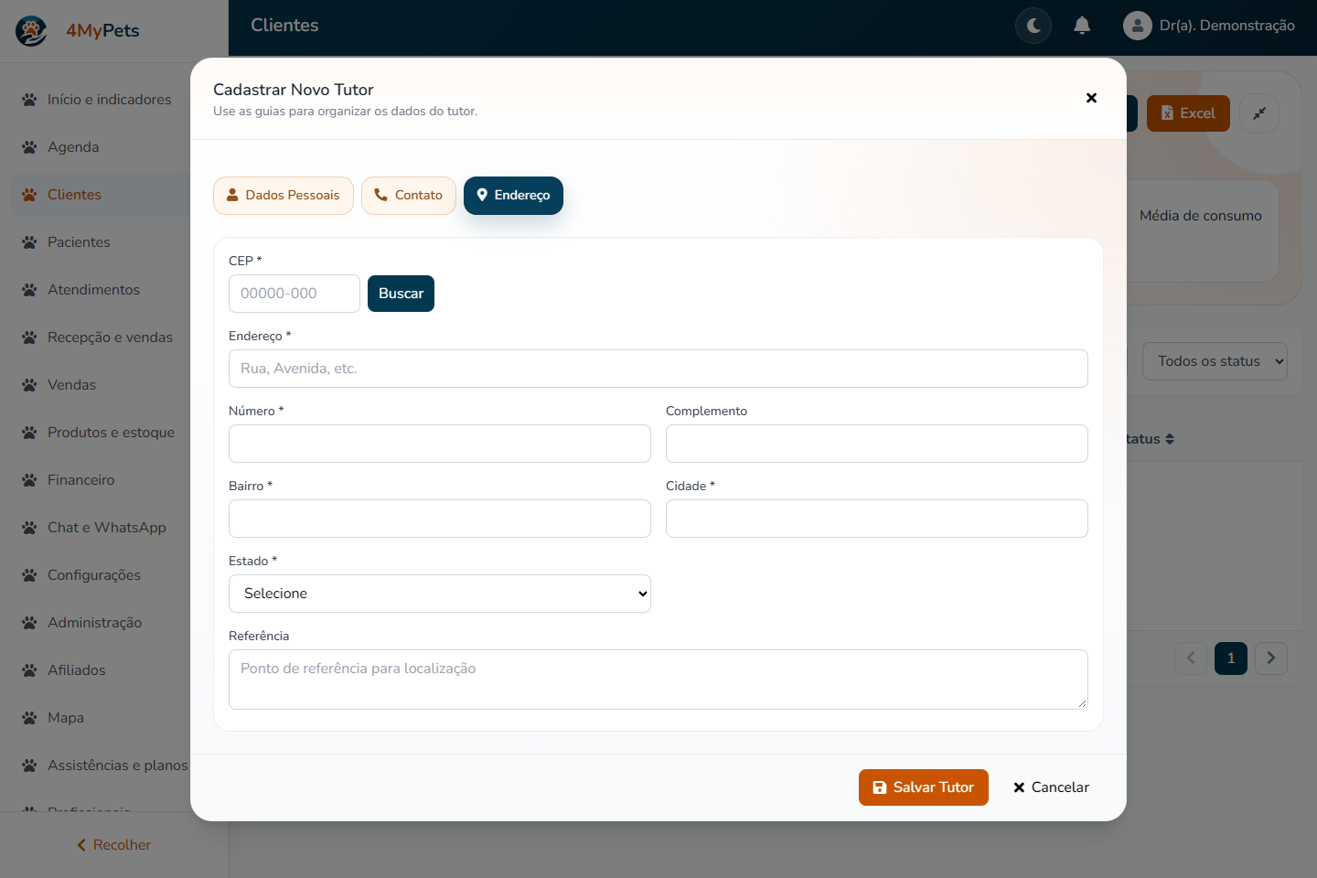Click the paw icon beside Clientes
This screenshot has width=1317, height=878.
(x=29, y=195)
